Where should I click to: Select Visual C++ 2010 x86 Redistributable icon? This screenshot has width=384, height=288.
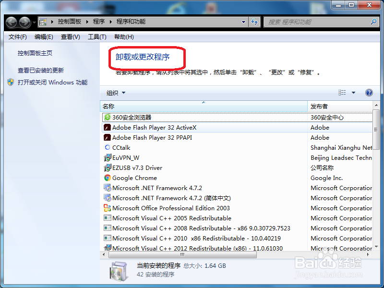107,238
